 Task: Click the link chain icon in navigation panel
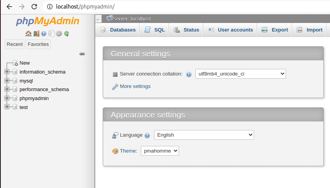click(x=82, y=54)
